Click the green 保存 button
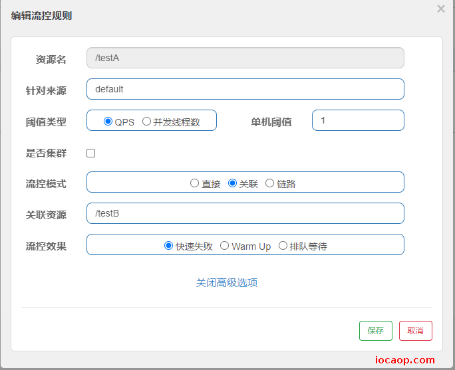The height and width of the screenshot is (370, 455). pos(376,331)
